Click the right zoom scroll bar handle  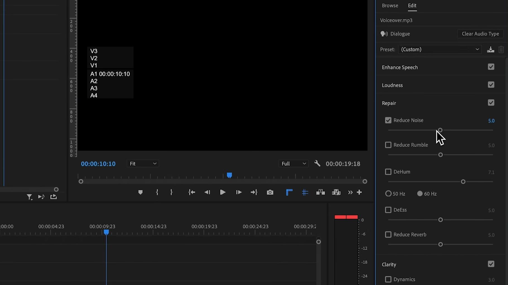(x=365, y=181)
